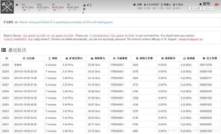
Task: Click the NMC: 0.195 balance
Action: click(x=144, y=8)
